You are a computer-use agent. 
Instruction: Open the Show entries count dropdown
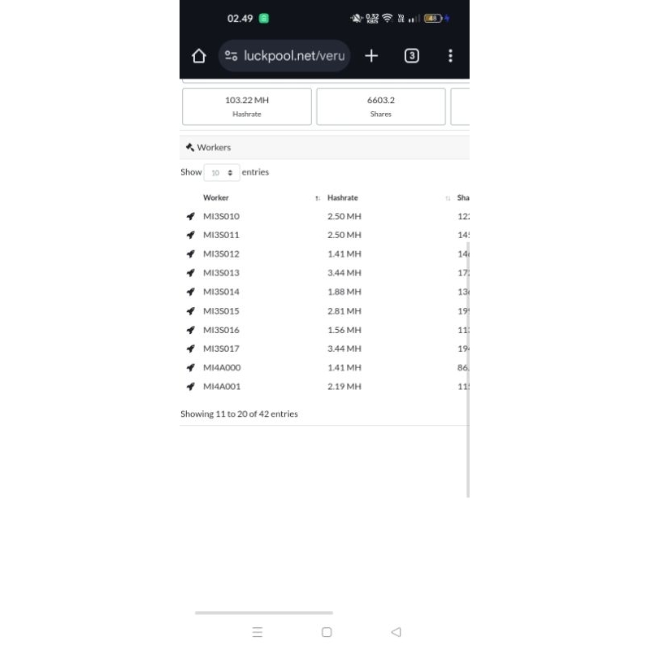pos(221,172)
